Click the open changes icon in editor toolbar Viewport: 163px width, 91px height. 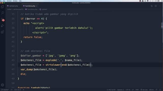coord(152,6)
